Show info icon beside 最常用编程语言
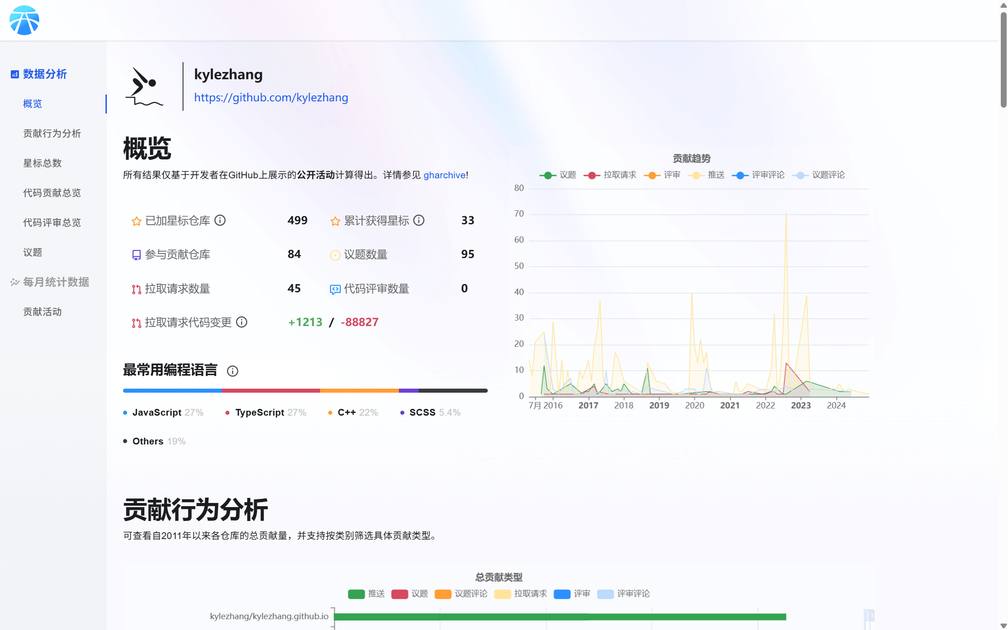This screenshot has width=1008, height=630. [233, 371]
